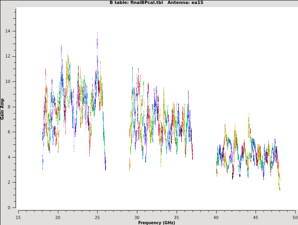Click the 35 tick label on x-axis
Image resolution: width=298 pixels, height=225 pixels.
tap(177, 217)
